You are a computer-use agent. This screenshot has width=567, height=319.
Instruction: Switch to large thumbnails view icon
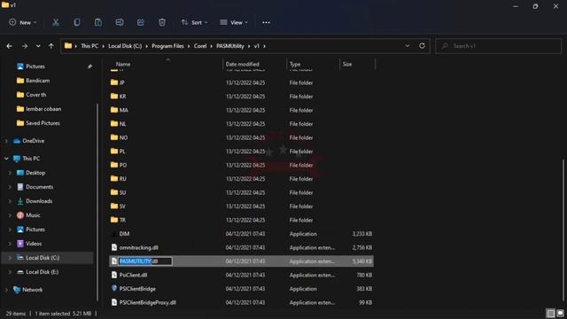point(560,313)
